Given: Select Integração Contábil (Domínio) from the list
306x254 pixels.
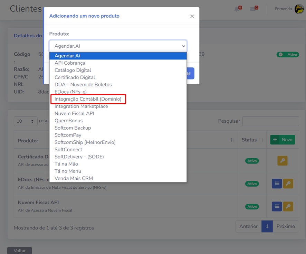Looking at the screenshot, I should pos(89,99).
